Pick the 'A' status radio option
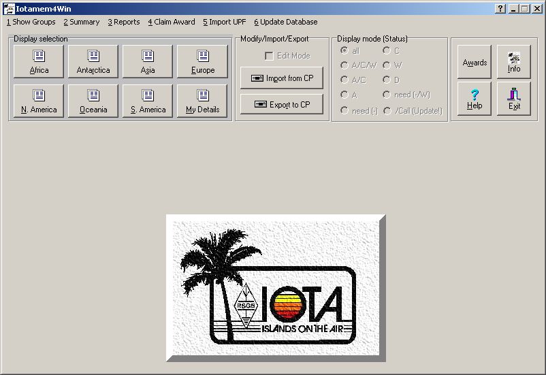This screenshot has width=546, height=375. [344, 95]
